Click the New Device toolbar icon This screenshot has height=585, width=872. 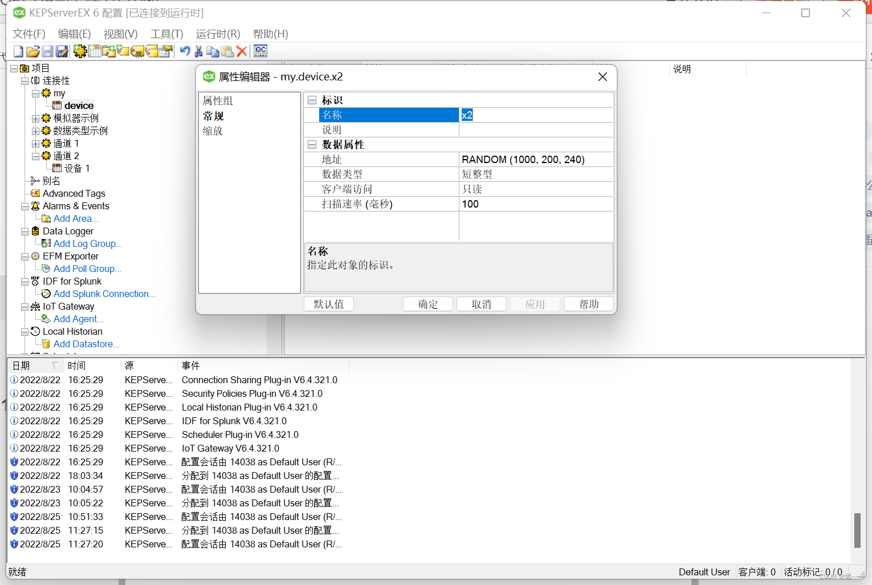tap(94, 51)
